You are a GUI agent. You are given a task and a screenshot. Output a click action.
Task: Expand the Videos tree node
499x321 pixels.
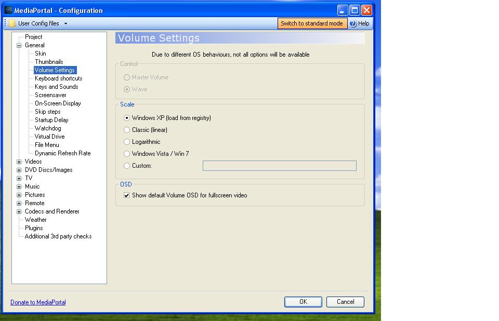[19, 162]
